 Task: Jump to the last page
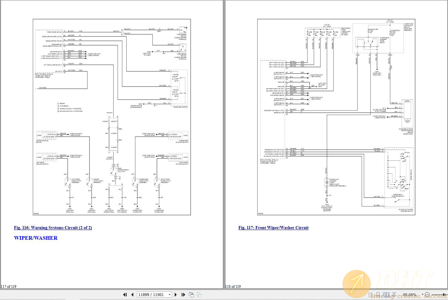[x=183, y=295]
